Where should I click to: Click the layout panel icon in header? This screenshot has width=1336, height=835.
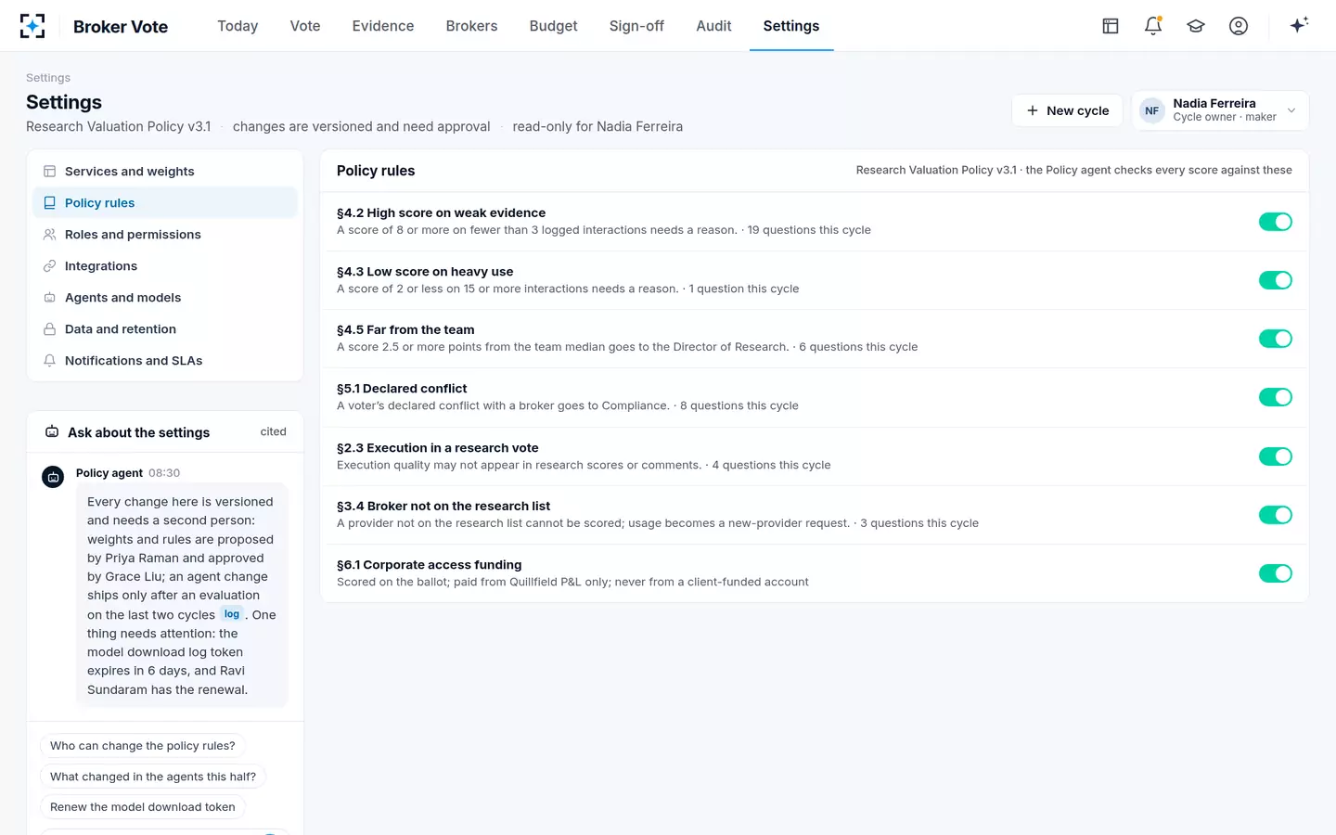click(x=1111, y=26)
